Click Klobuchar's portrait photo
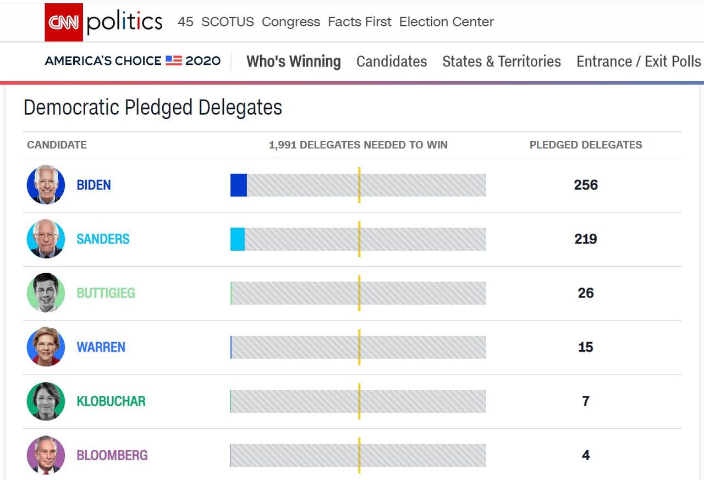704x480 pixels. pyautogui.click(x=46, y=401)
